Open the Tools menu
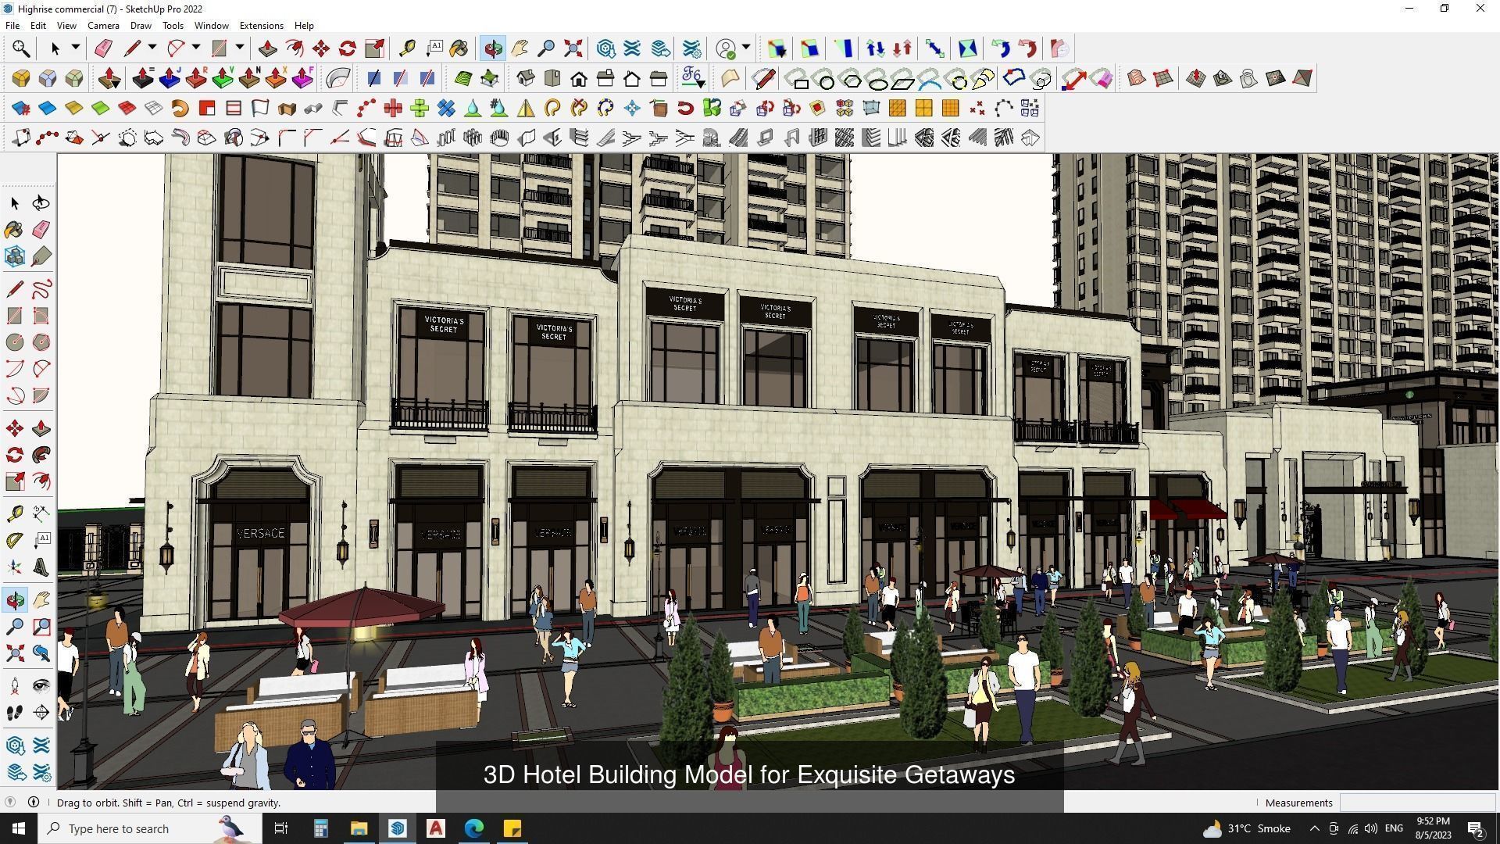This screenshot has width=1500, height=844. click(x=173, y=25)
